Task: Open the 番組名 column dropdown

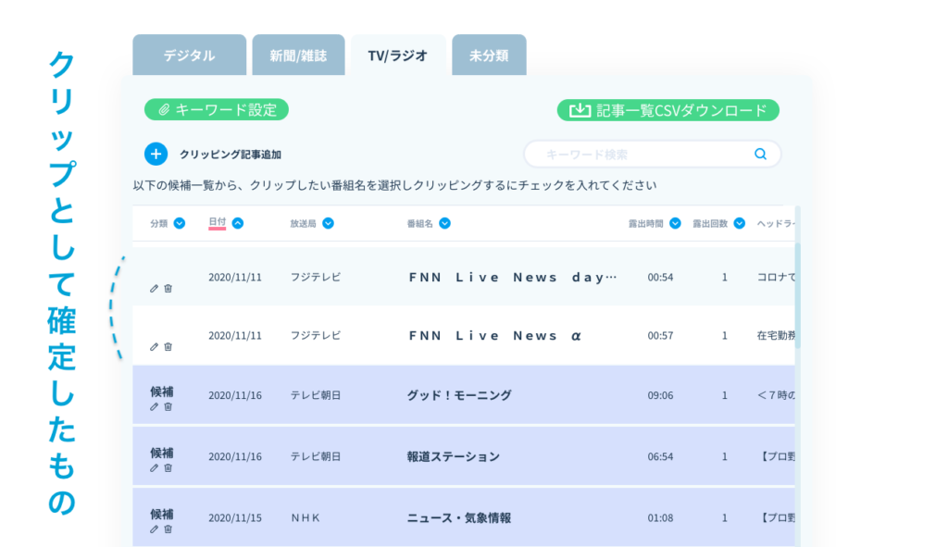Action: point(444,223)
